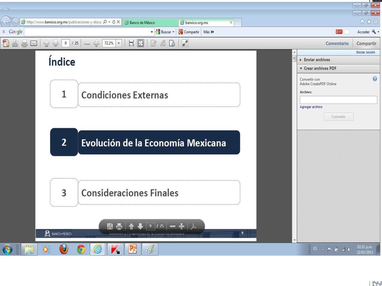Open the zoom percentage dropdown arrow
Image resolution: width=382 pixels, height=286 pixels.
[x=119, y=43]
